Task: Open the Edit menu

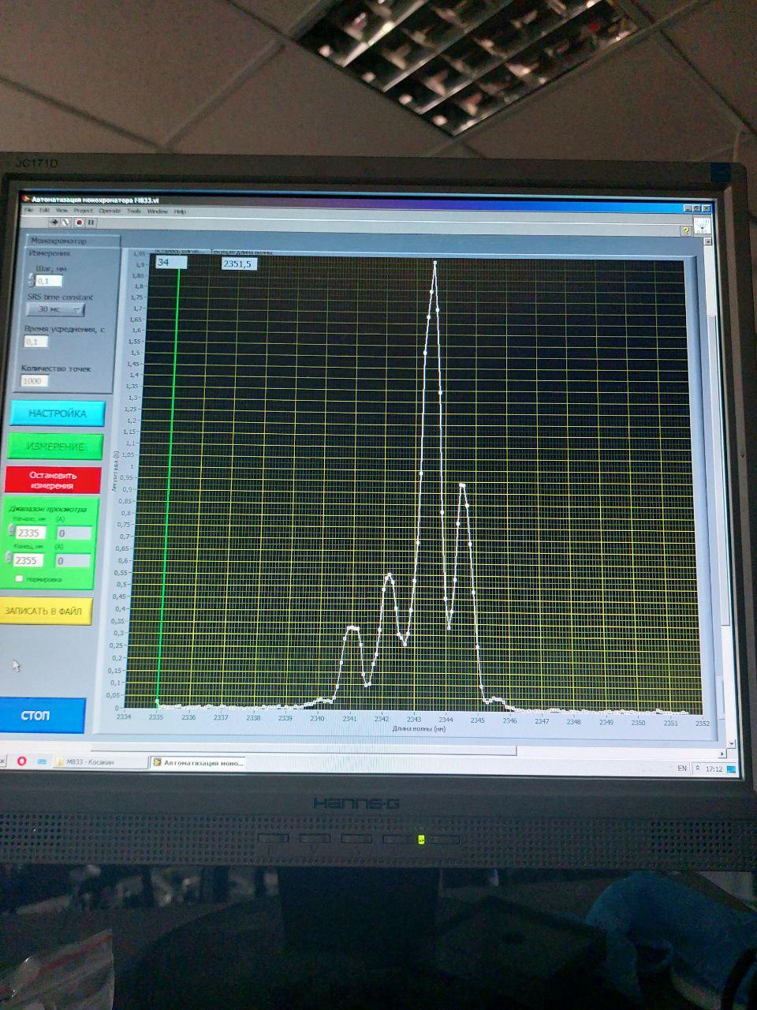Action: click(44, 211)
